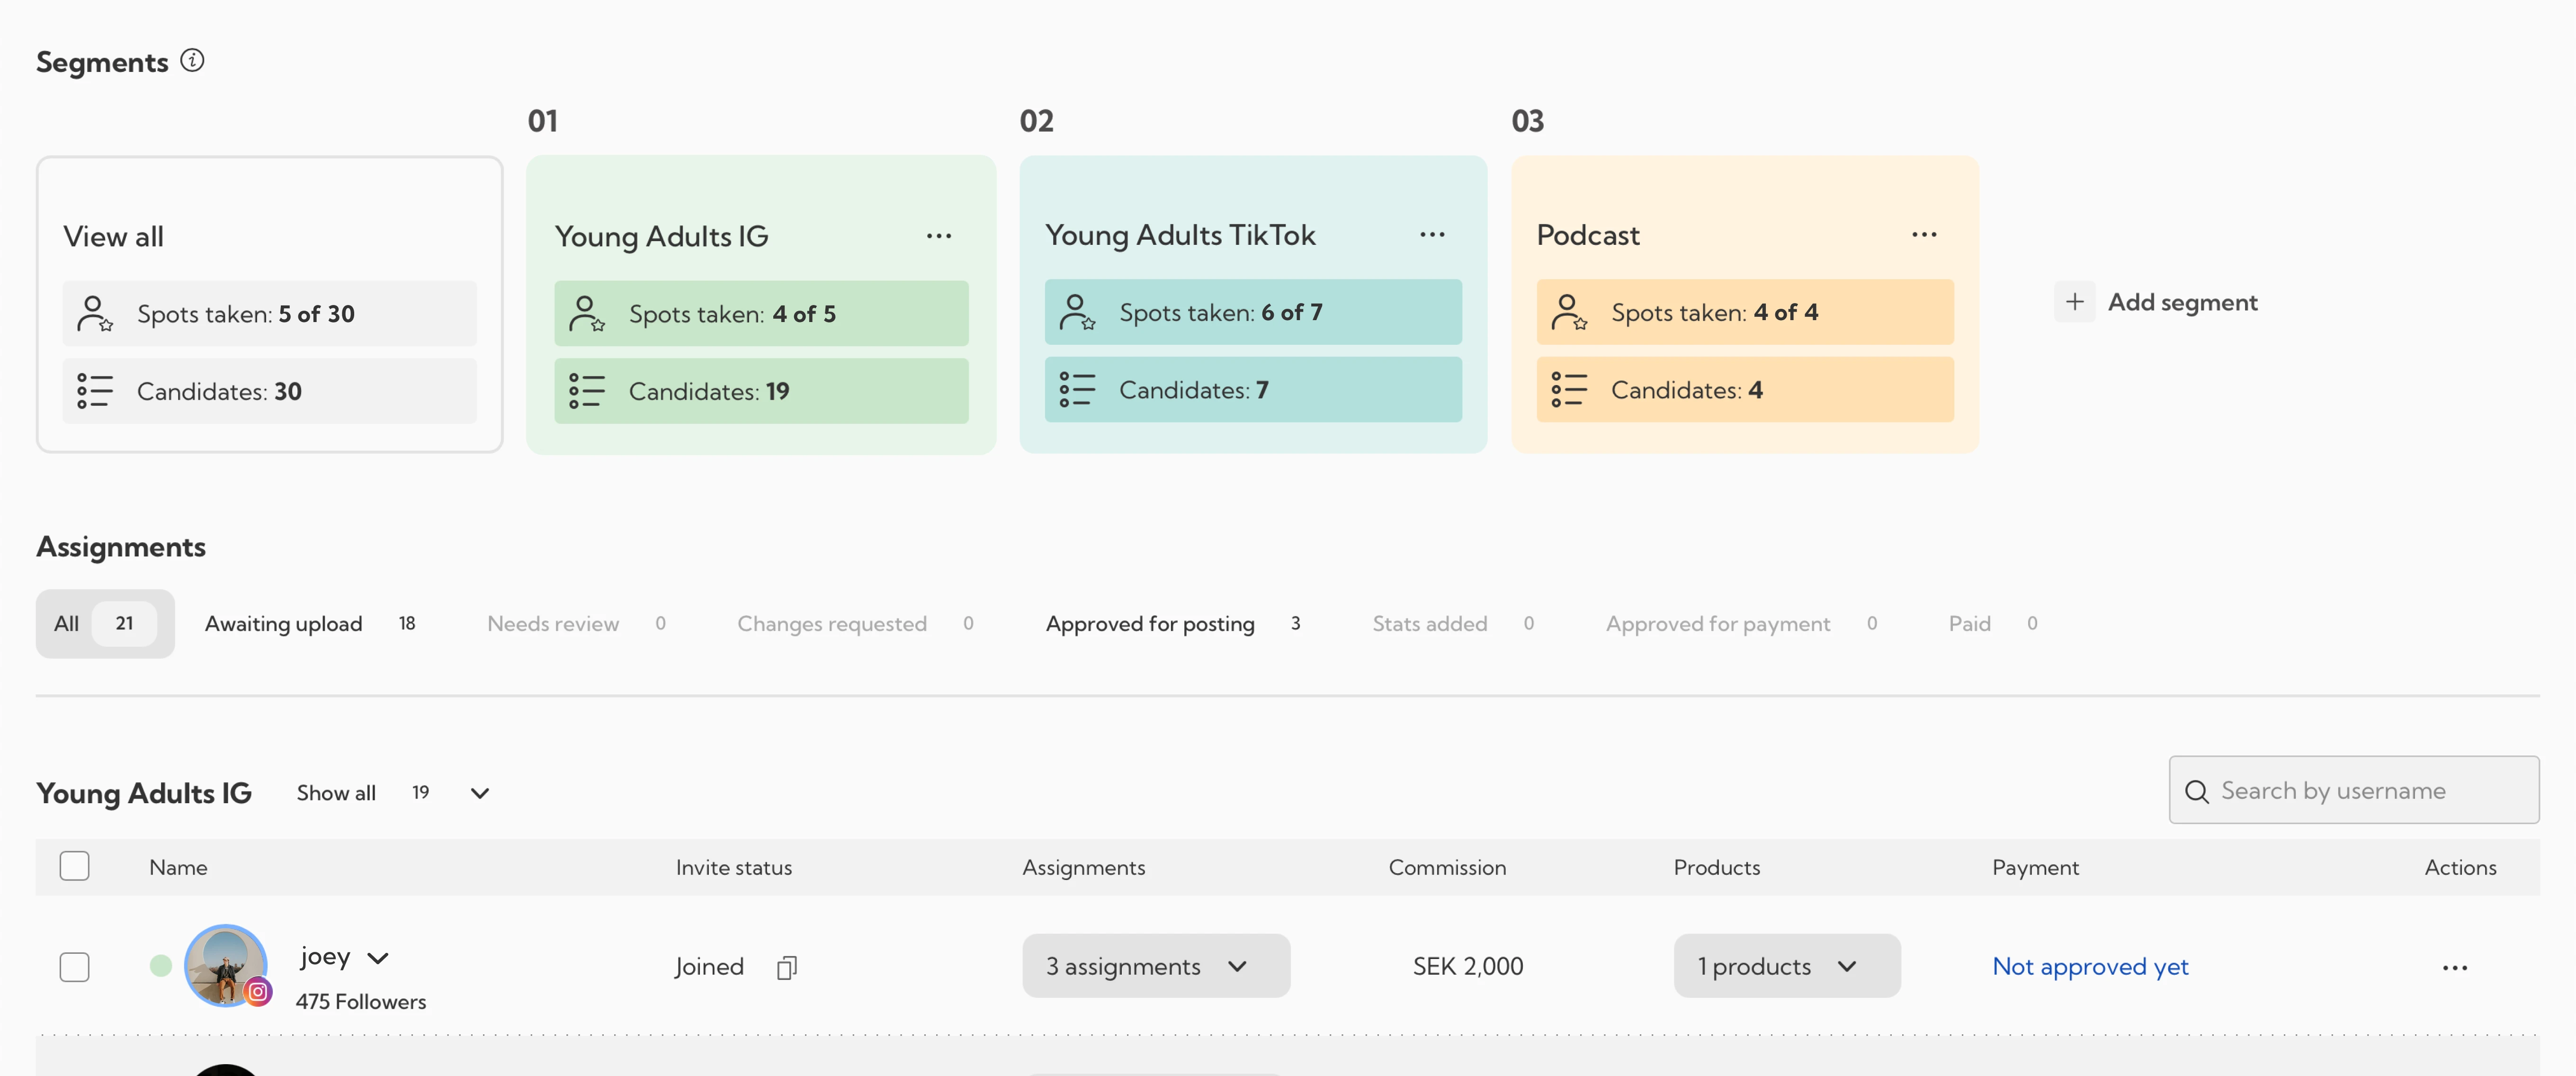Select all rows with header checkbox

(x=74, y=866)
